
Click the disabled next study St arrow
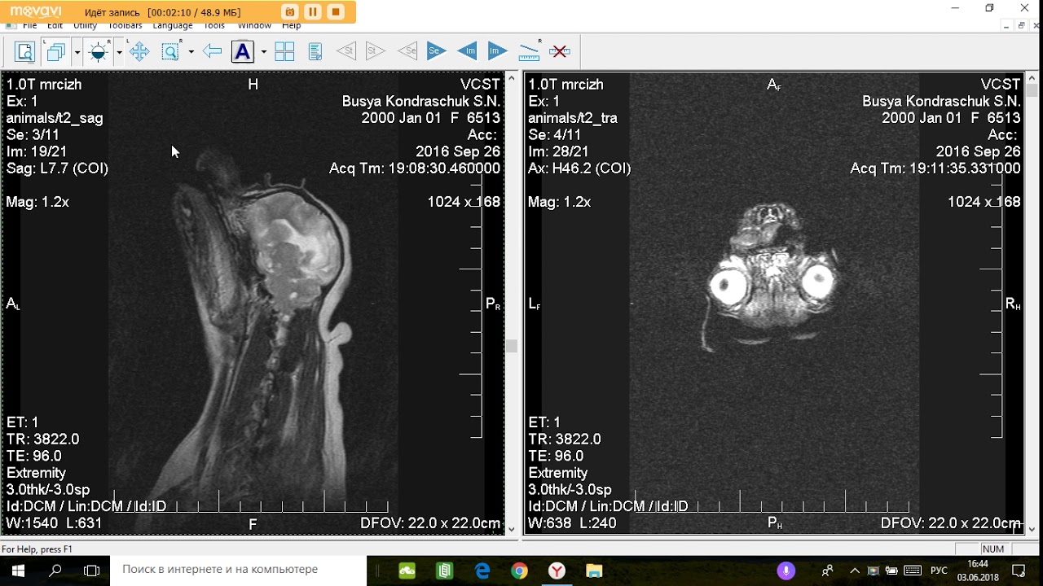point(376,51)
